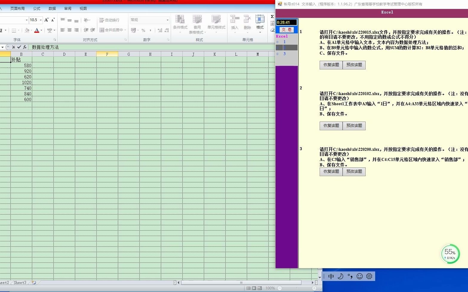Select highlighted question 2 in exam list
The image size is (468, 292).
tap(287, 48)
